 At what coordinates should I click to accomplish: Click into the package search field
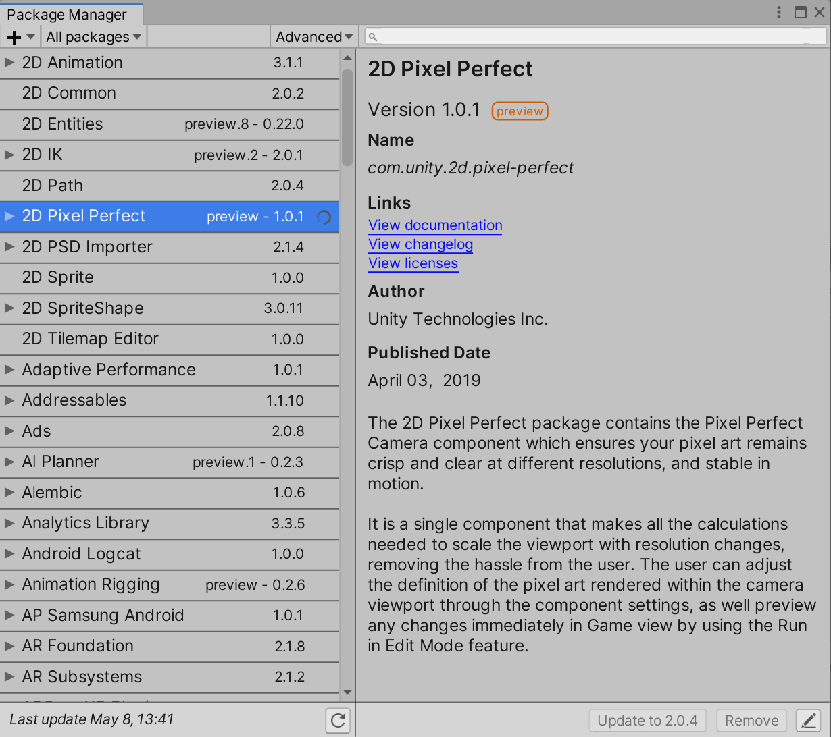point(596,36)
